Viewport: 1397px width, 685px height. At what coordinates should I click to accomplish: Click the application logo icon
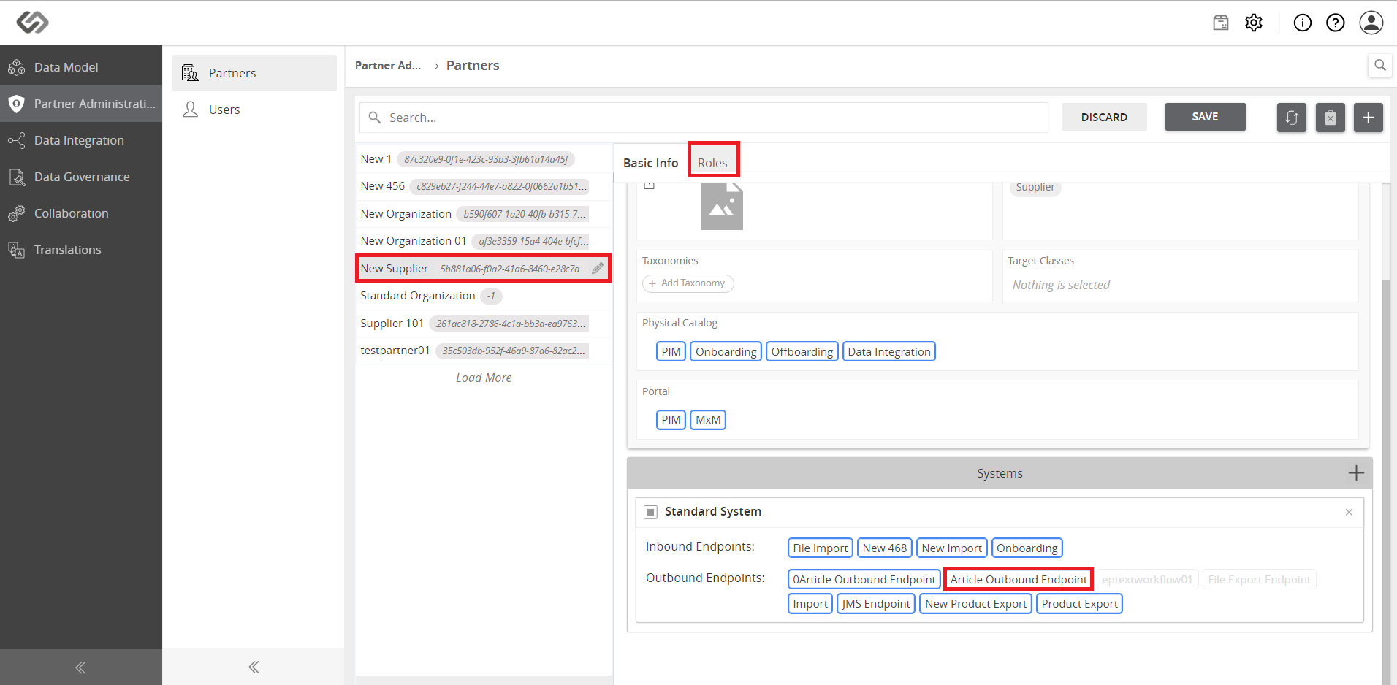click(32, 22)
